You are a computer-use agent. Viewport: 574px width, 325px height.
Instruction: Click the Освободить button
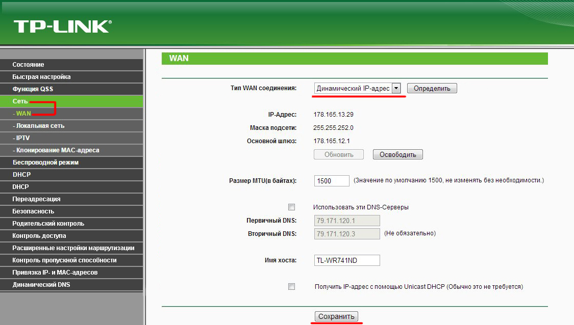coord(397,154)
